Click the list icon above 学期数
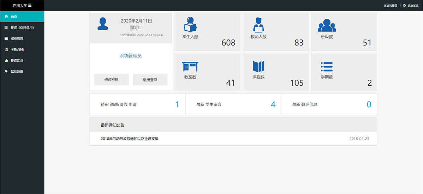The height and width of the screenshot is (194, 423). click(327, 67)
